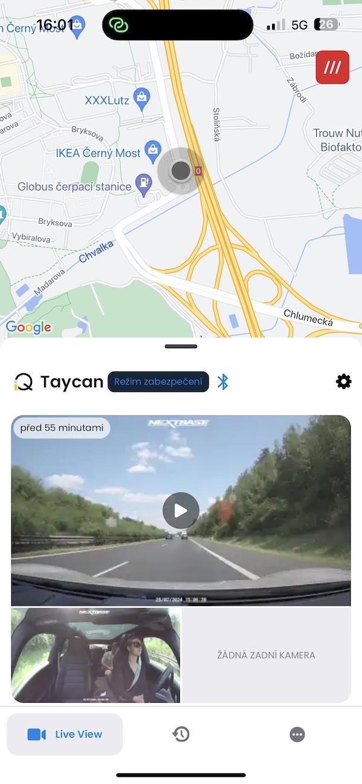Tap the Google logo on the map
Screen dimensions: 362x784
[x=28, y=327]
